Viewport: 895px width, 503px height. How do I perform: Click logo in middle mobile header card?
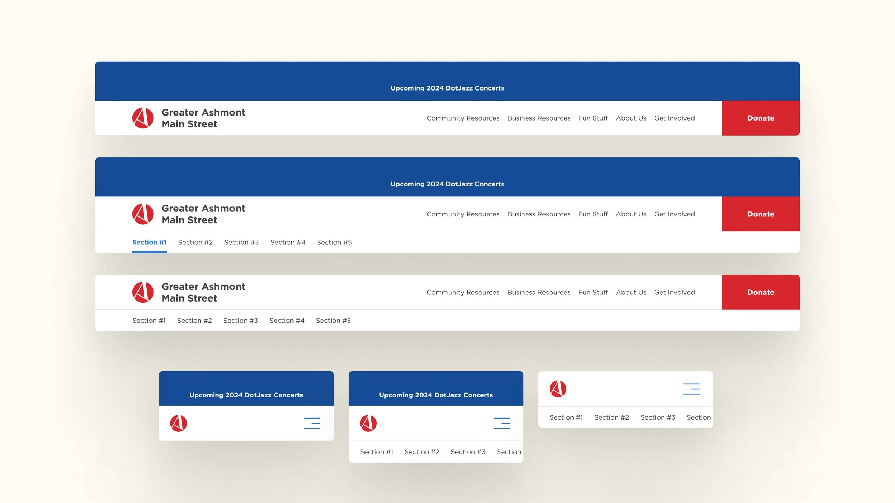[x=368, y=423]
